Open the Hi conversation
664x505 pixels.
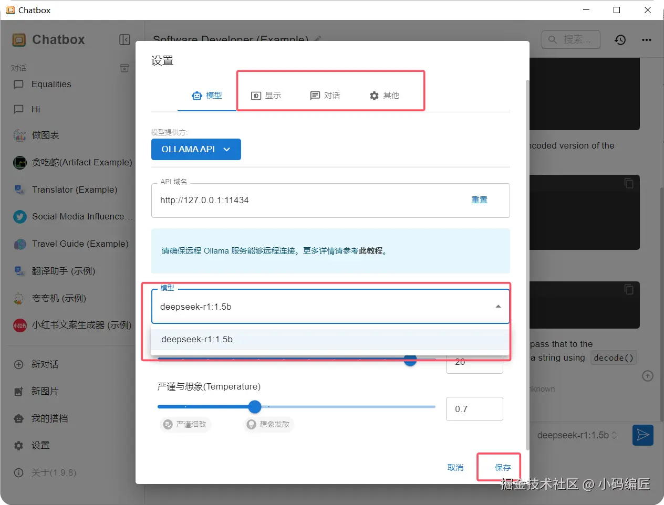pyautogui.click(x=72, y=109)
